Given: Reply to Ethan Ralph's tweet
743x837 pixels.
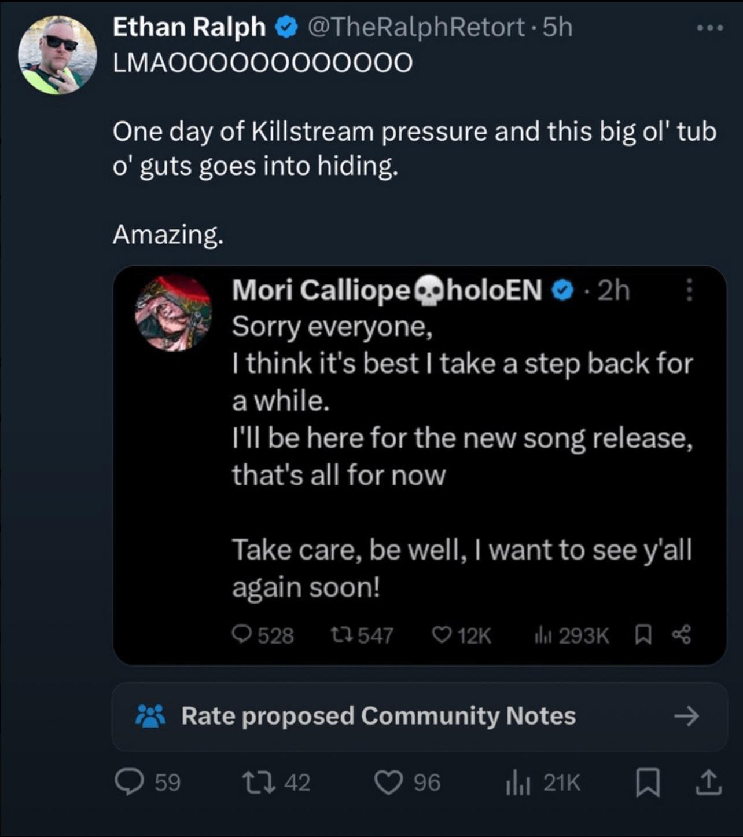Looking at the screenshot, I should click(129, 783).
